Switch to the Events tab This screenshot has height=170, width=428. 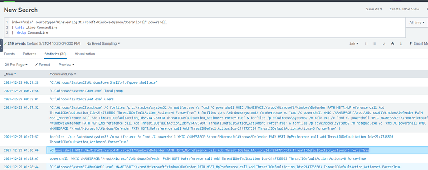9,54
